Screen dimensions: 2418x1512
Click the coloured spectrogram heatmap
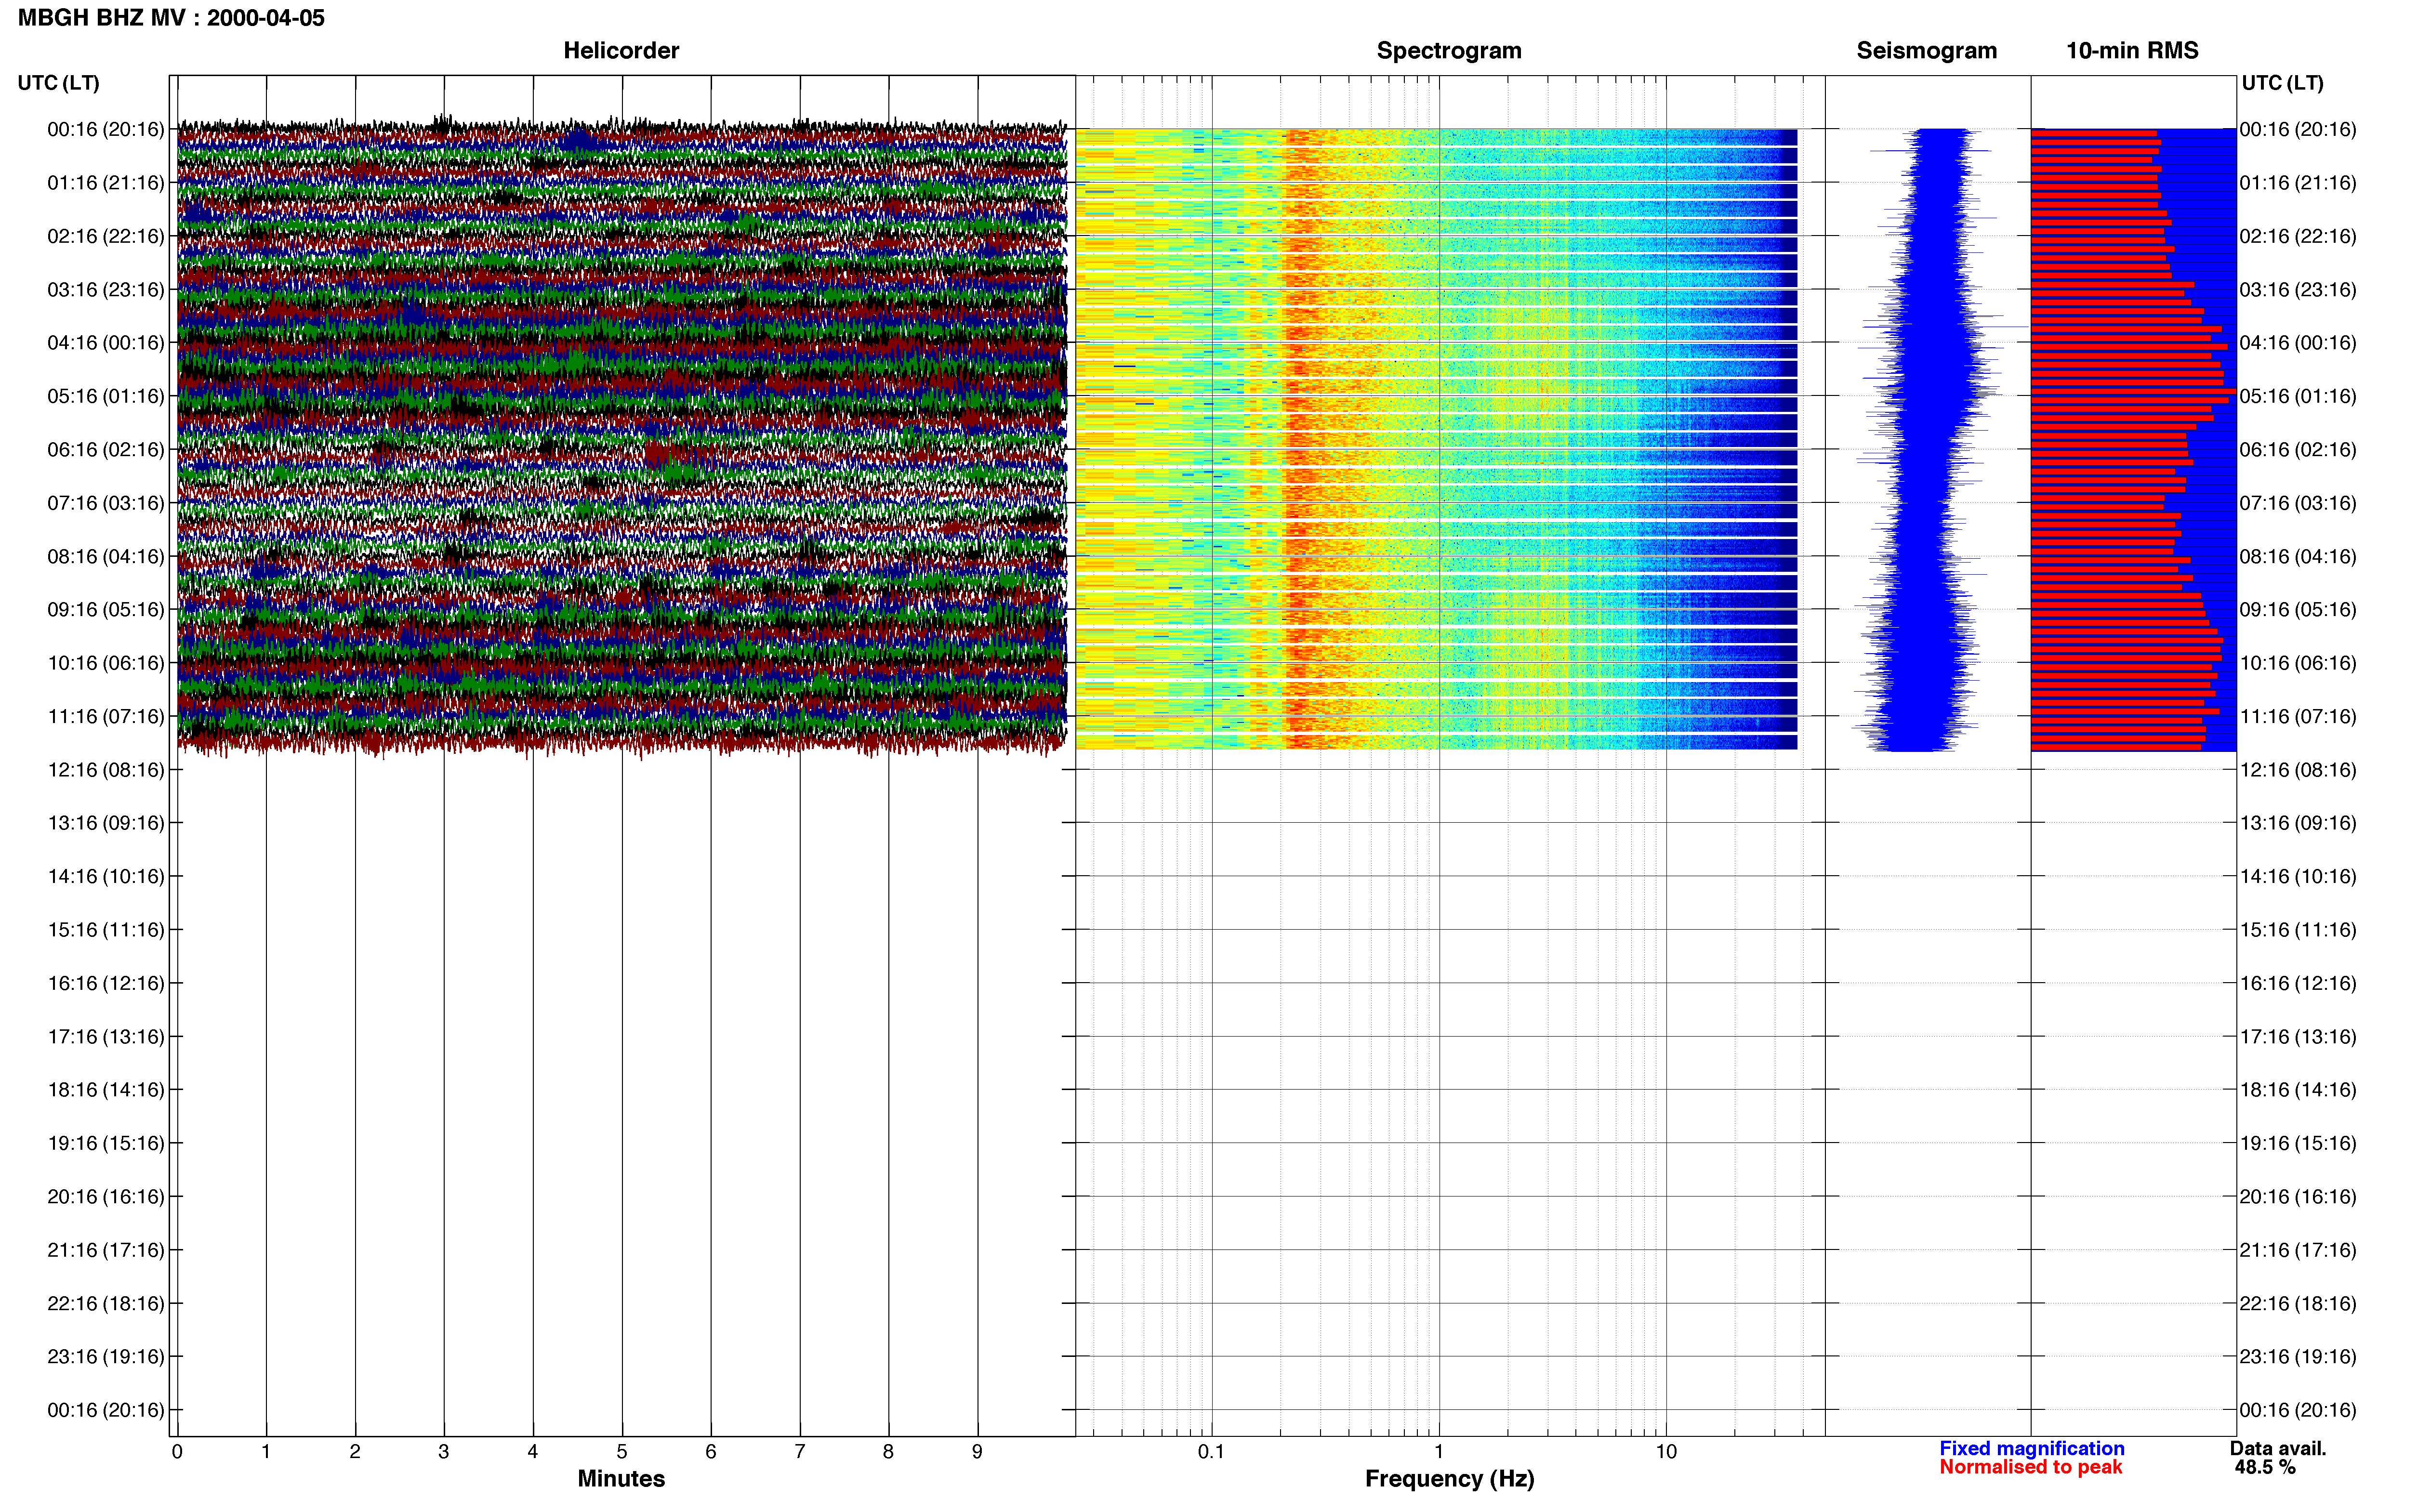tap(1436, 439)
